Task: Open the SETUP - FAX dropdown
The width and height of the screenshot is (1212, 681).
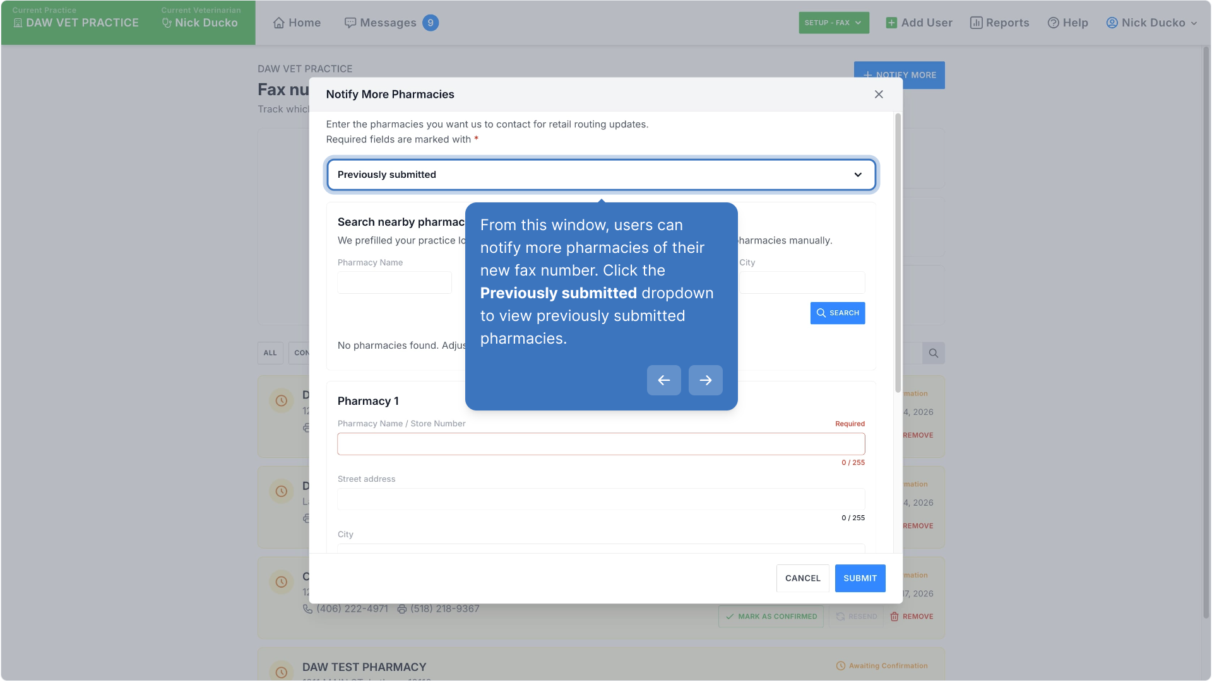Action: [834, 23]
